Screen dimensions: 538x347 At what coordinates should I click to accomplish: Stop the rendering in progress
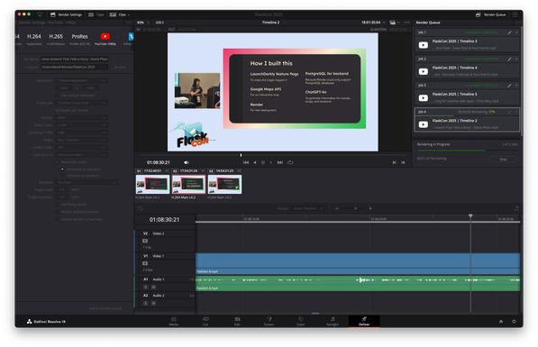(x=503, y=160)
